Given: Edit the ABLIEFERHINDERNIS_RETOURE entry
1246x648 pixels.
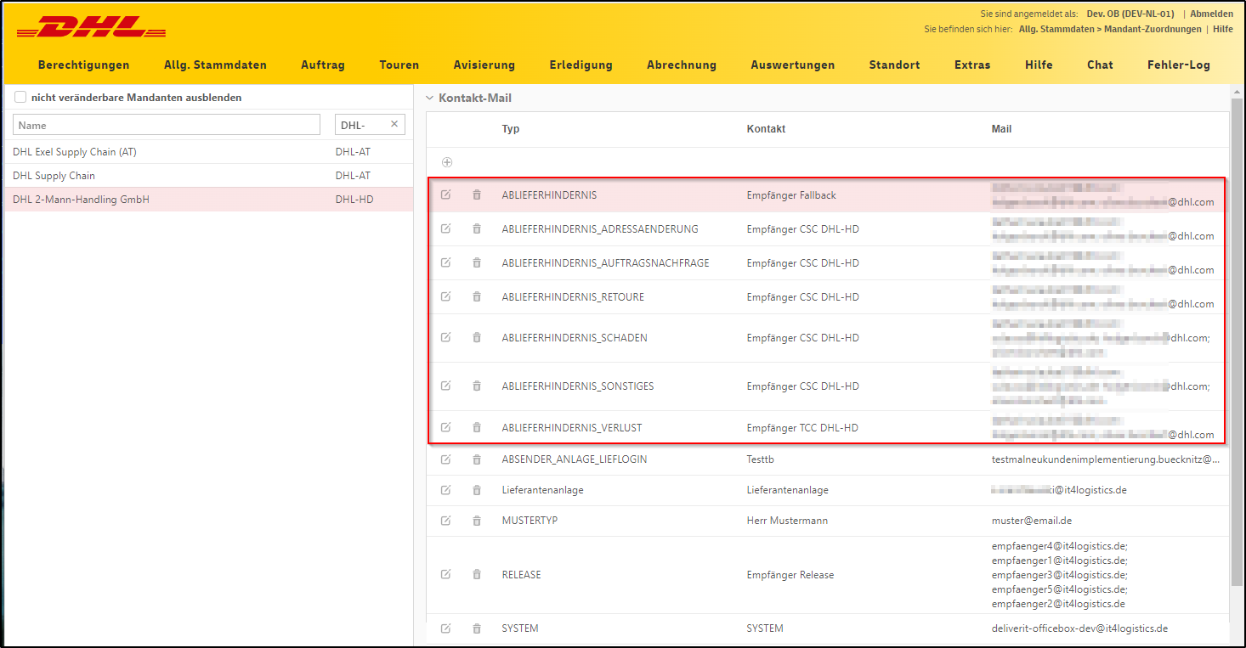Looking at the screenshot, I should pos(446,296).
